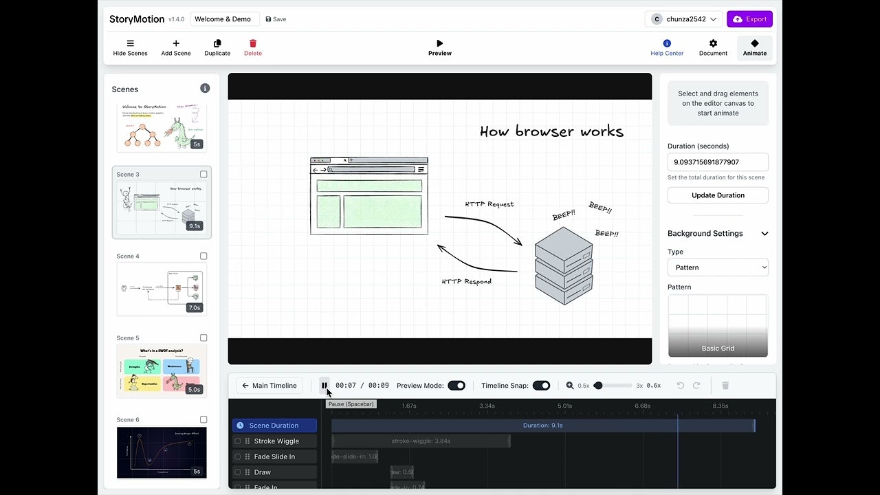Collapse the Background Settings section
Viewport: 880px width, 495px height.
pyautogui.click(x=764, y=234)
